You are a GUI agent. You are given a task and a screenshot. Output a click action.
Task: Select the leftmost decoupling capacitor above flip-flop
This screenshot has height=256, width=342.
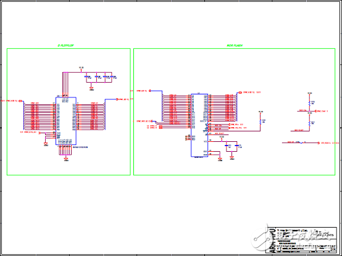(86, 77)
